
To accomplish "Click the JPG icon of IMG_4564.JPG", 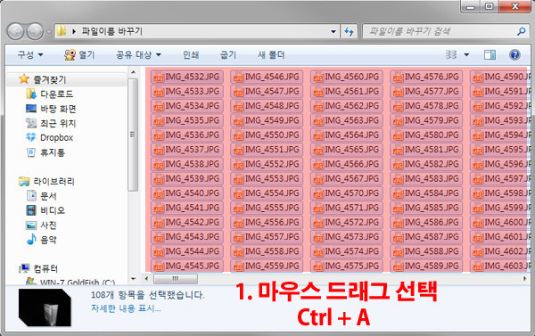I will (x=318, y=136).
